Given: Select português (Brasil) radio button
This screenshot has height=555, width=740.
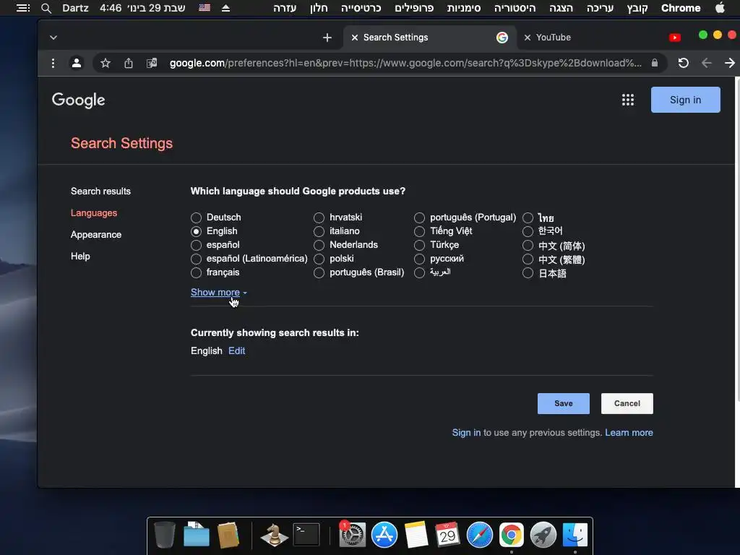Looking at the screenshot, I should [319, 272].
